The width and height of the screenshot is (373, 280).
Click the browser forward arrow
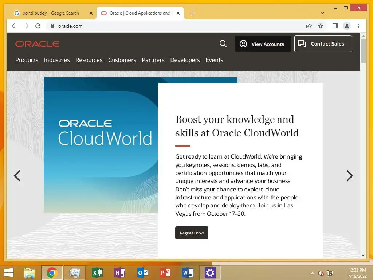point(26,26)
